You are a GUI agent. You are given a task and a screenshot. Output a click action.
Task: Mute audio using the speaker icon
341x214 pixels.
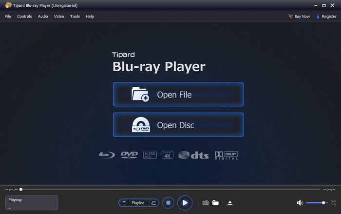click(x=300, y=203)
